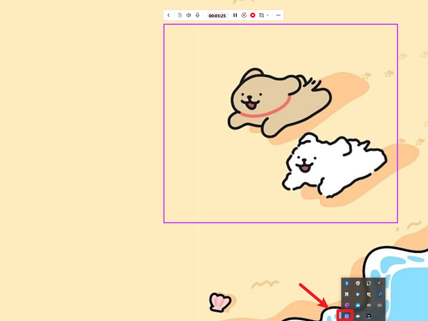Viewport: 428px width, 321px height.
Task: Restart the recording
Action: click(x=244, y=15)
